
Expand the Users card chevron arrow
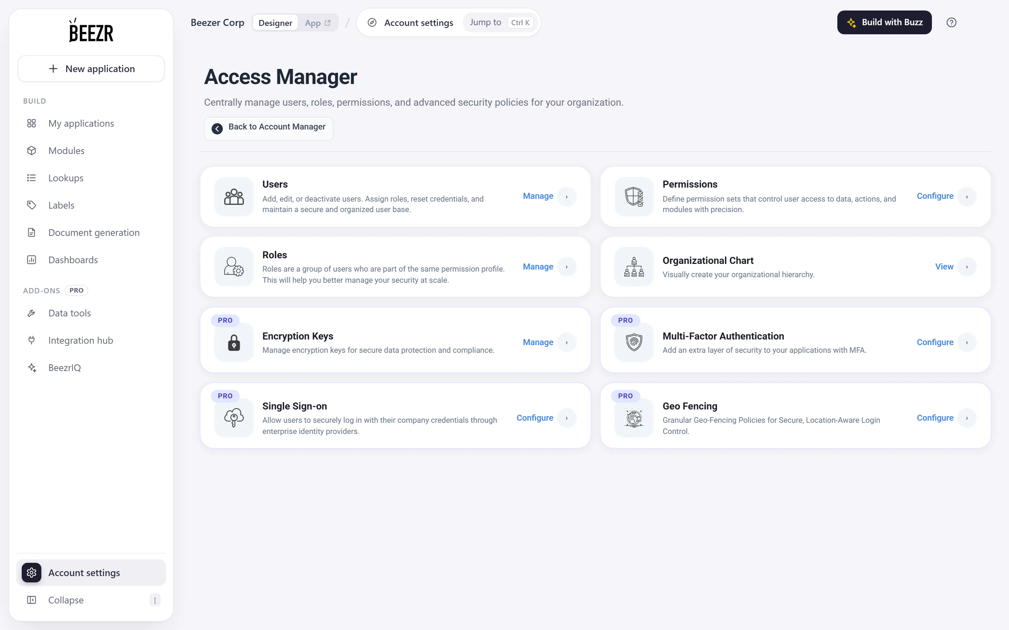coord(567,197)
